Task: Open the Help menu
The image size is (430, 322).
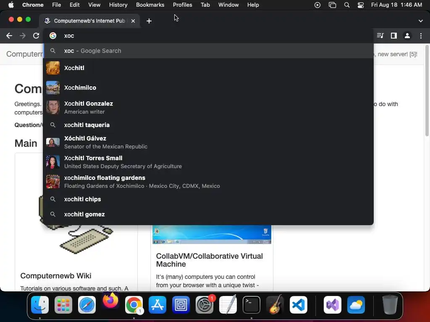Action: (253, 5)
